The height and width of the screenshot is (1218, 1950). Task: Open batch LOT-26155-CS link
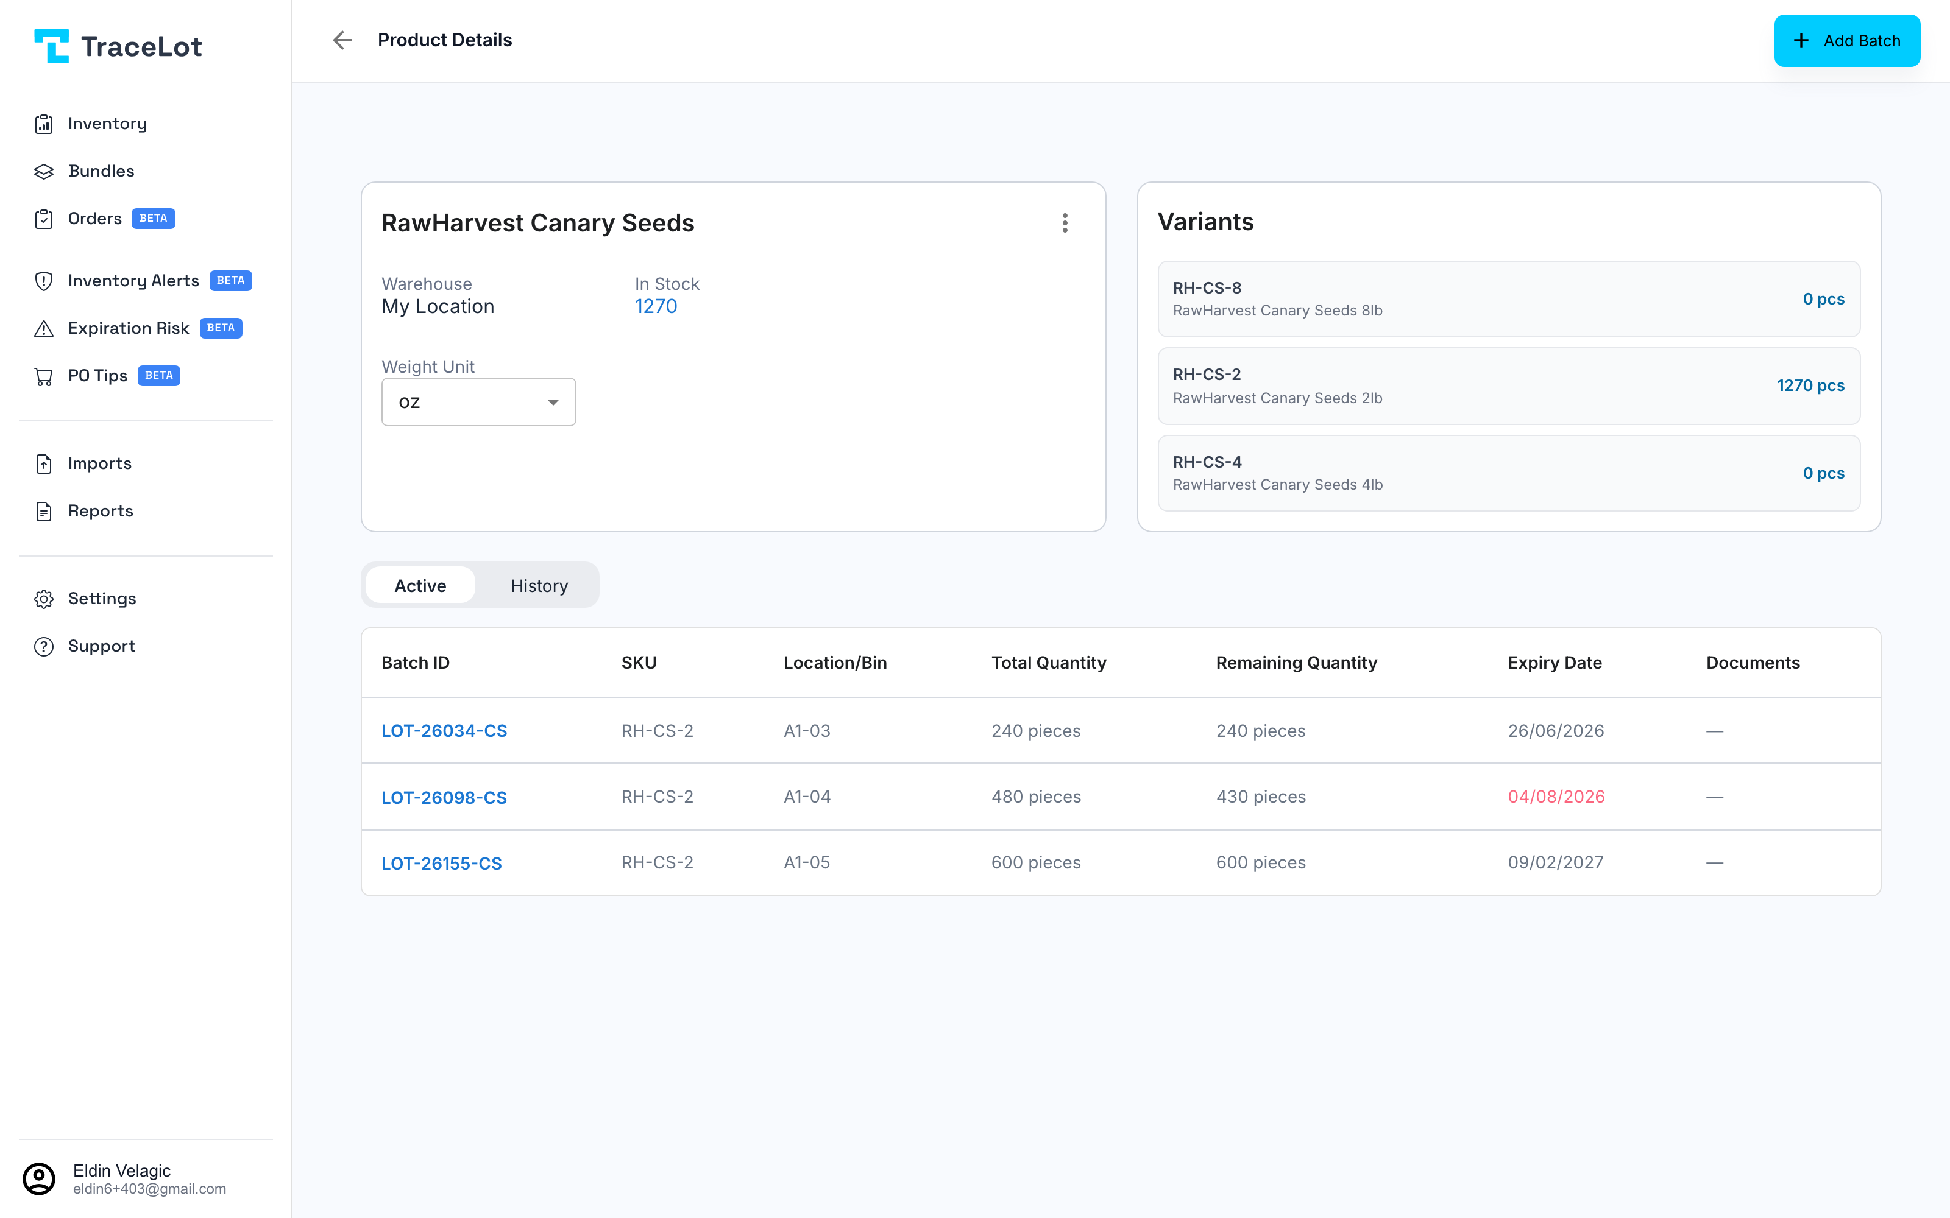tap(442, 864)
